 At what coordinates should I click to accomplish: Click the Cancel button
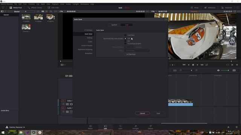point(142,113)
